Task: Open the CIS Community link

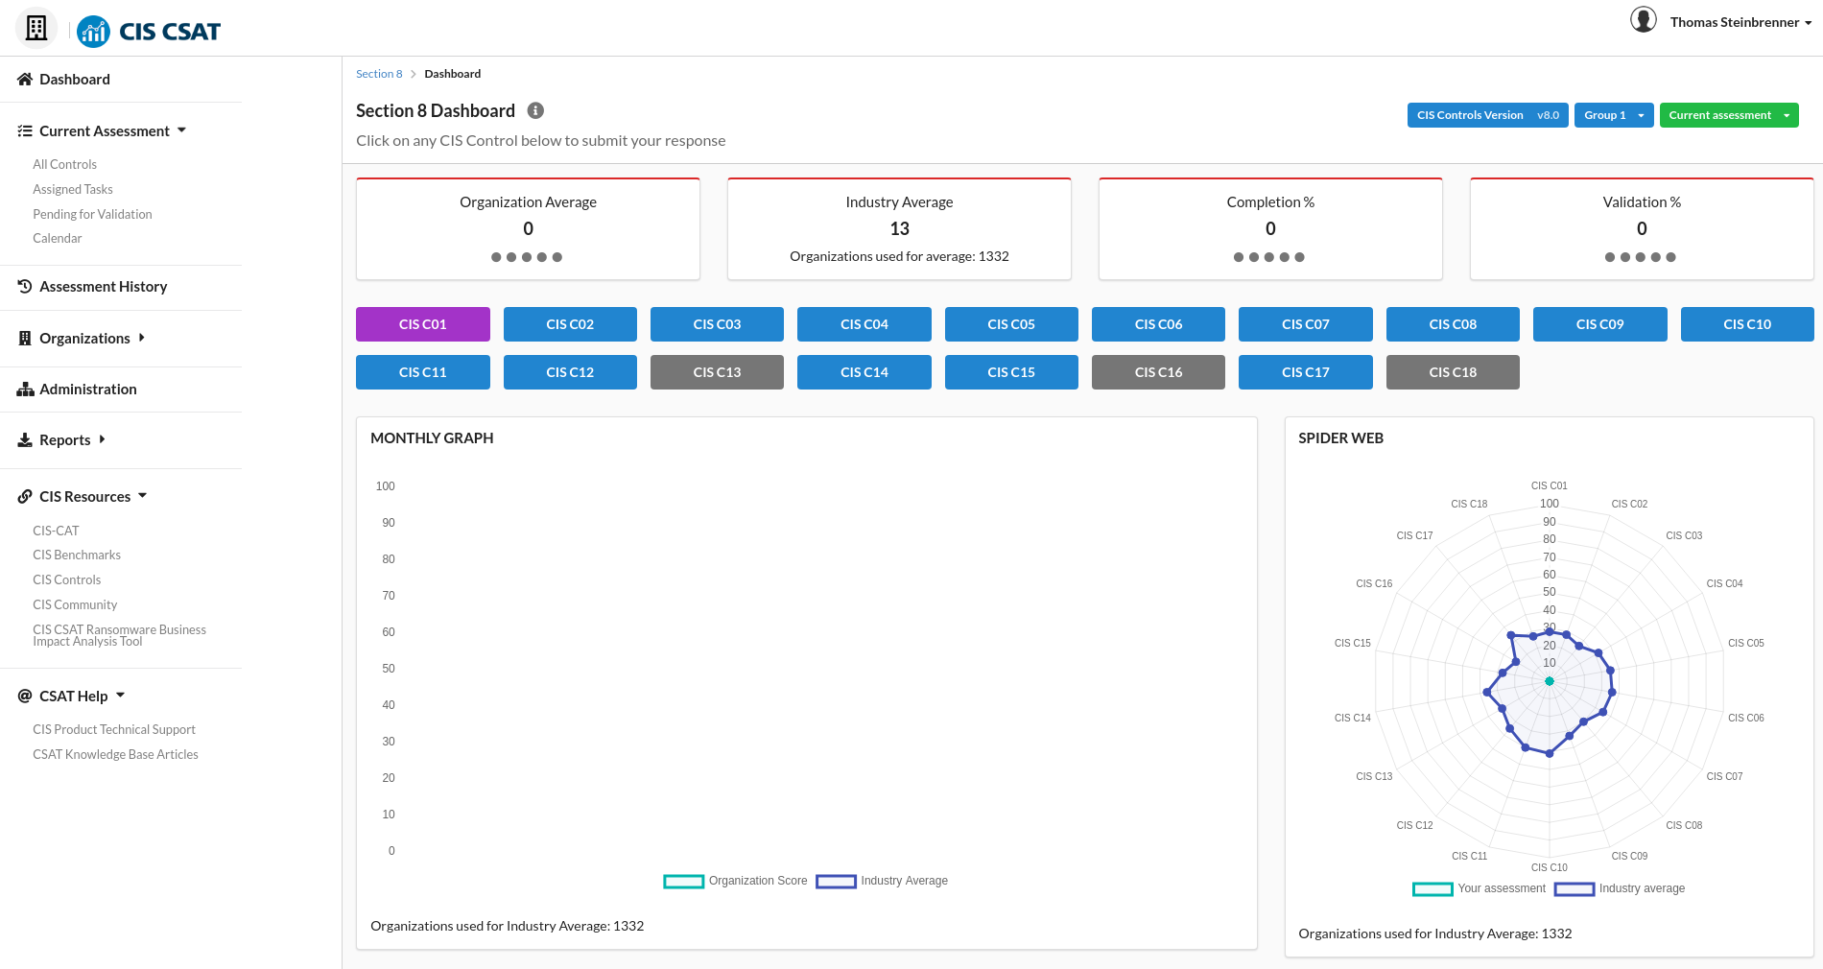Action: pos(75,605)
